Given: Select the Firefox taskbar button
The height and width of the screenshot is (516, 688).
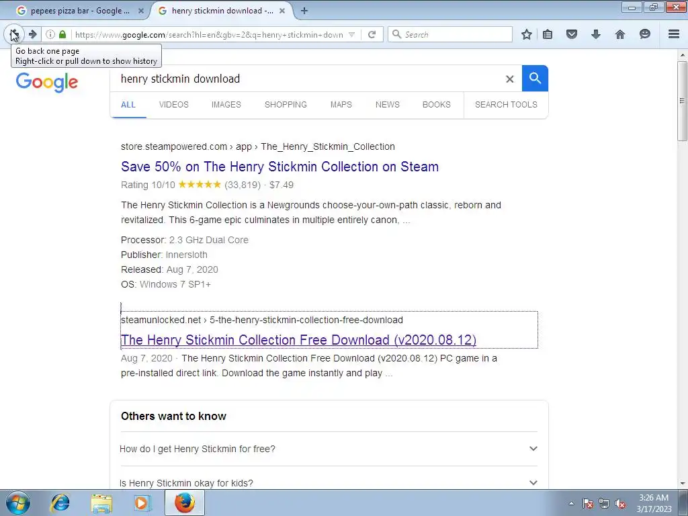Looking at the screenshot, I should click(x=184, y=503).
